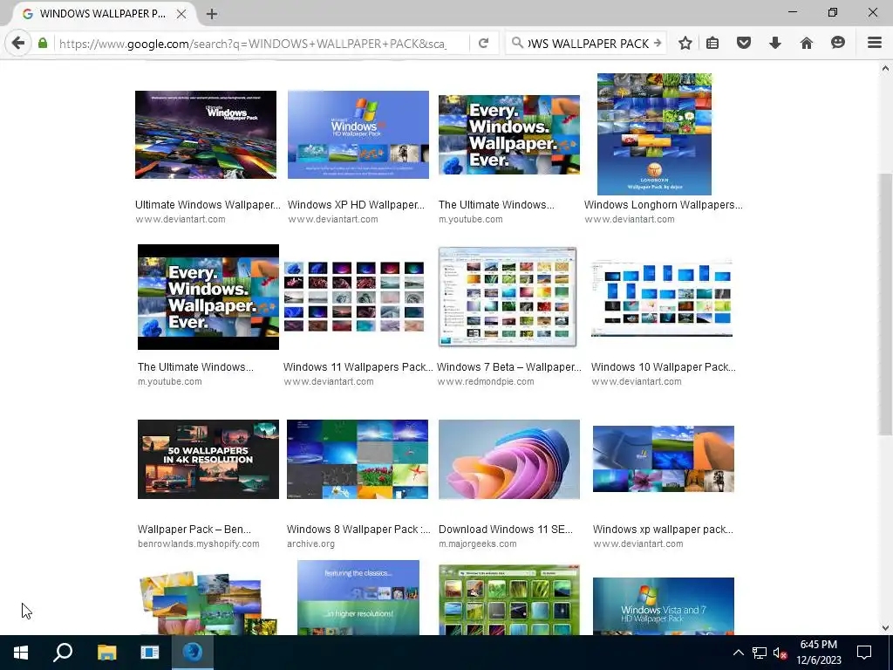Open the news-style app icon in taskbar
This screenshot has width=893, height=670.
click(150, 653)
